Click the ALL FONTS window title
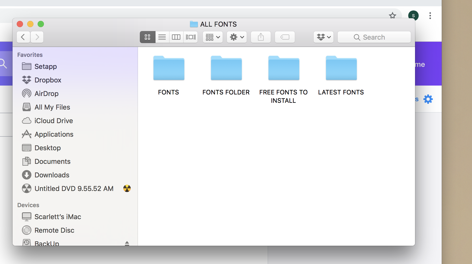Screen dimensions: 472x264 [218, 24]
